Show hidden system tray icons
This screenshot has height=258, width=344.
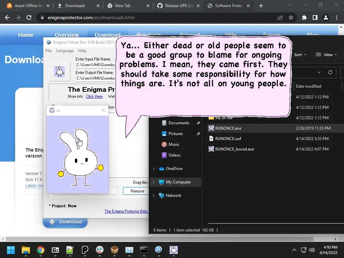294,250
